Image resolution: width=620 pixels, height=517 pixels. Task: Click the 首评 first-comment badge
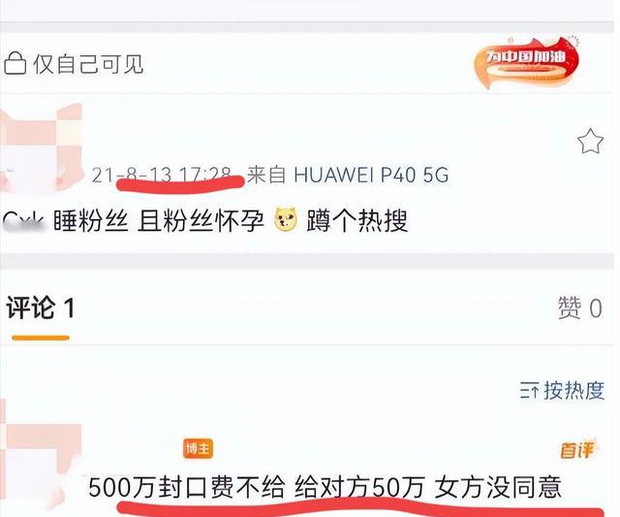[x=577, y=450]
